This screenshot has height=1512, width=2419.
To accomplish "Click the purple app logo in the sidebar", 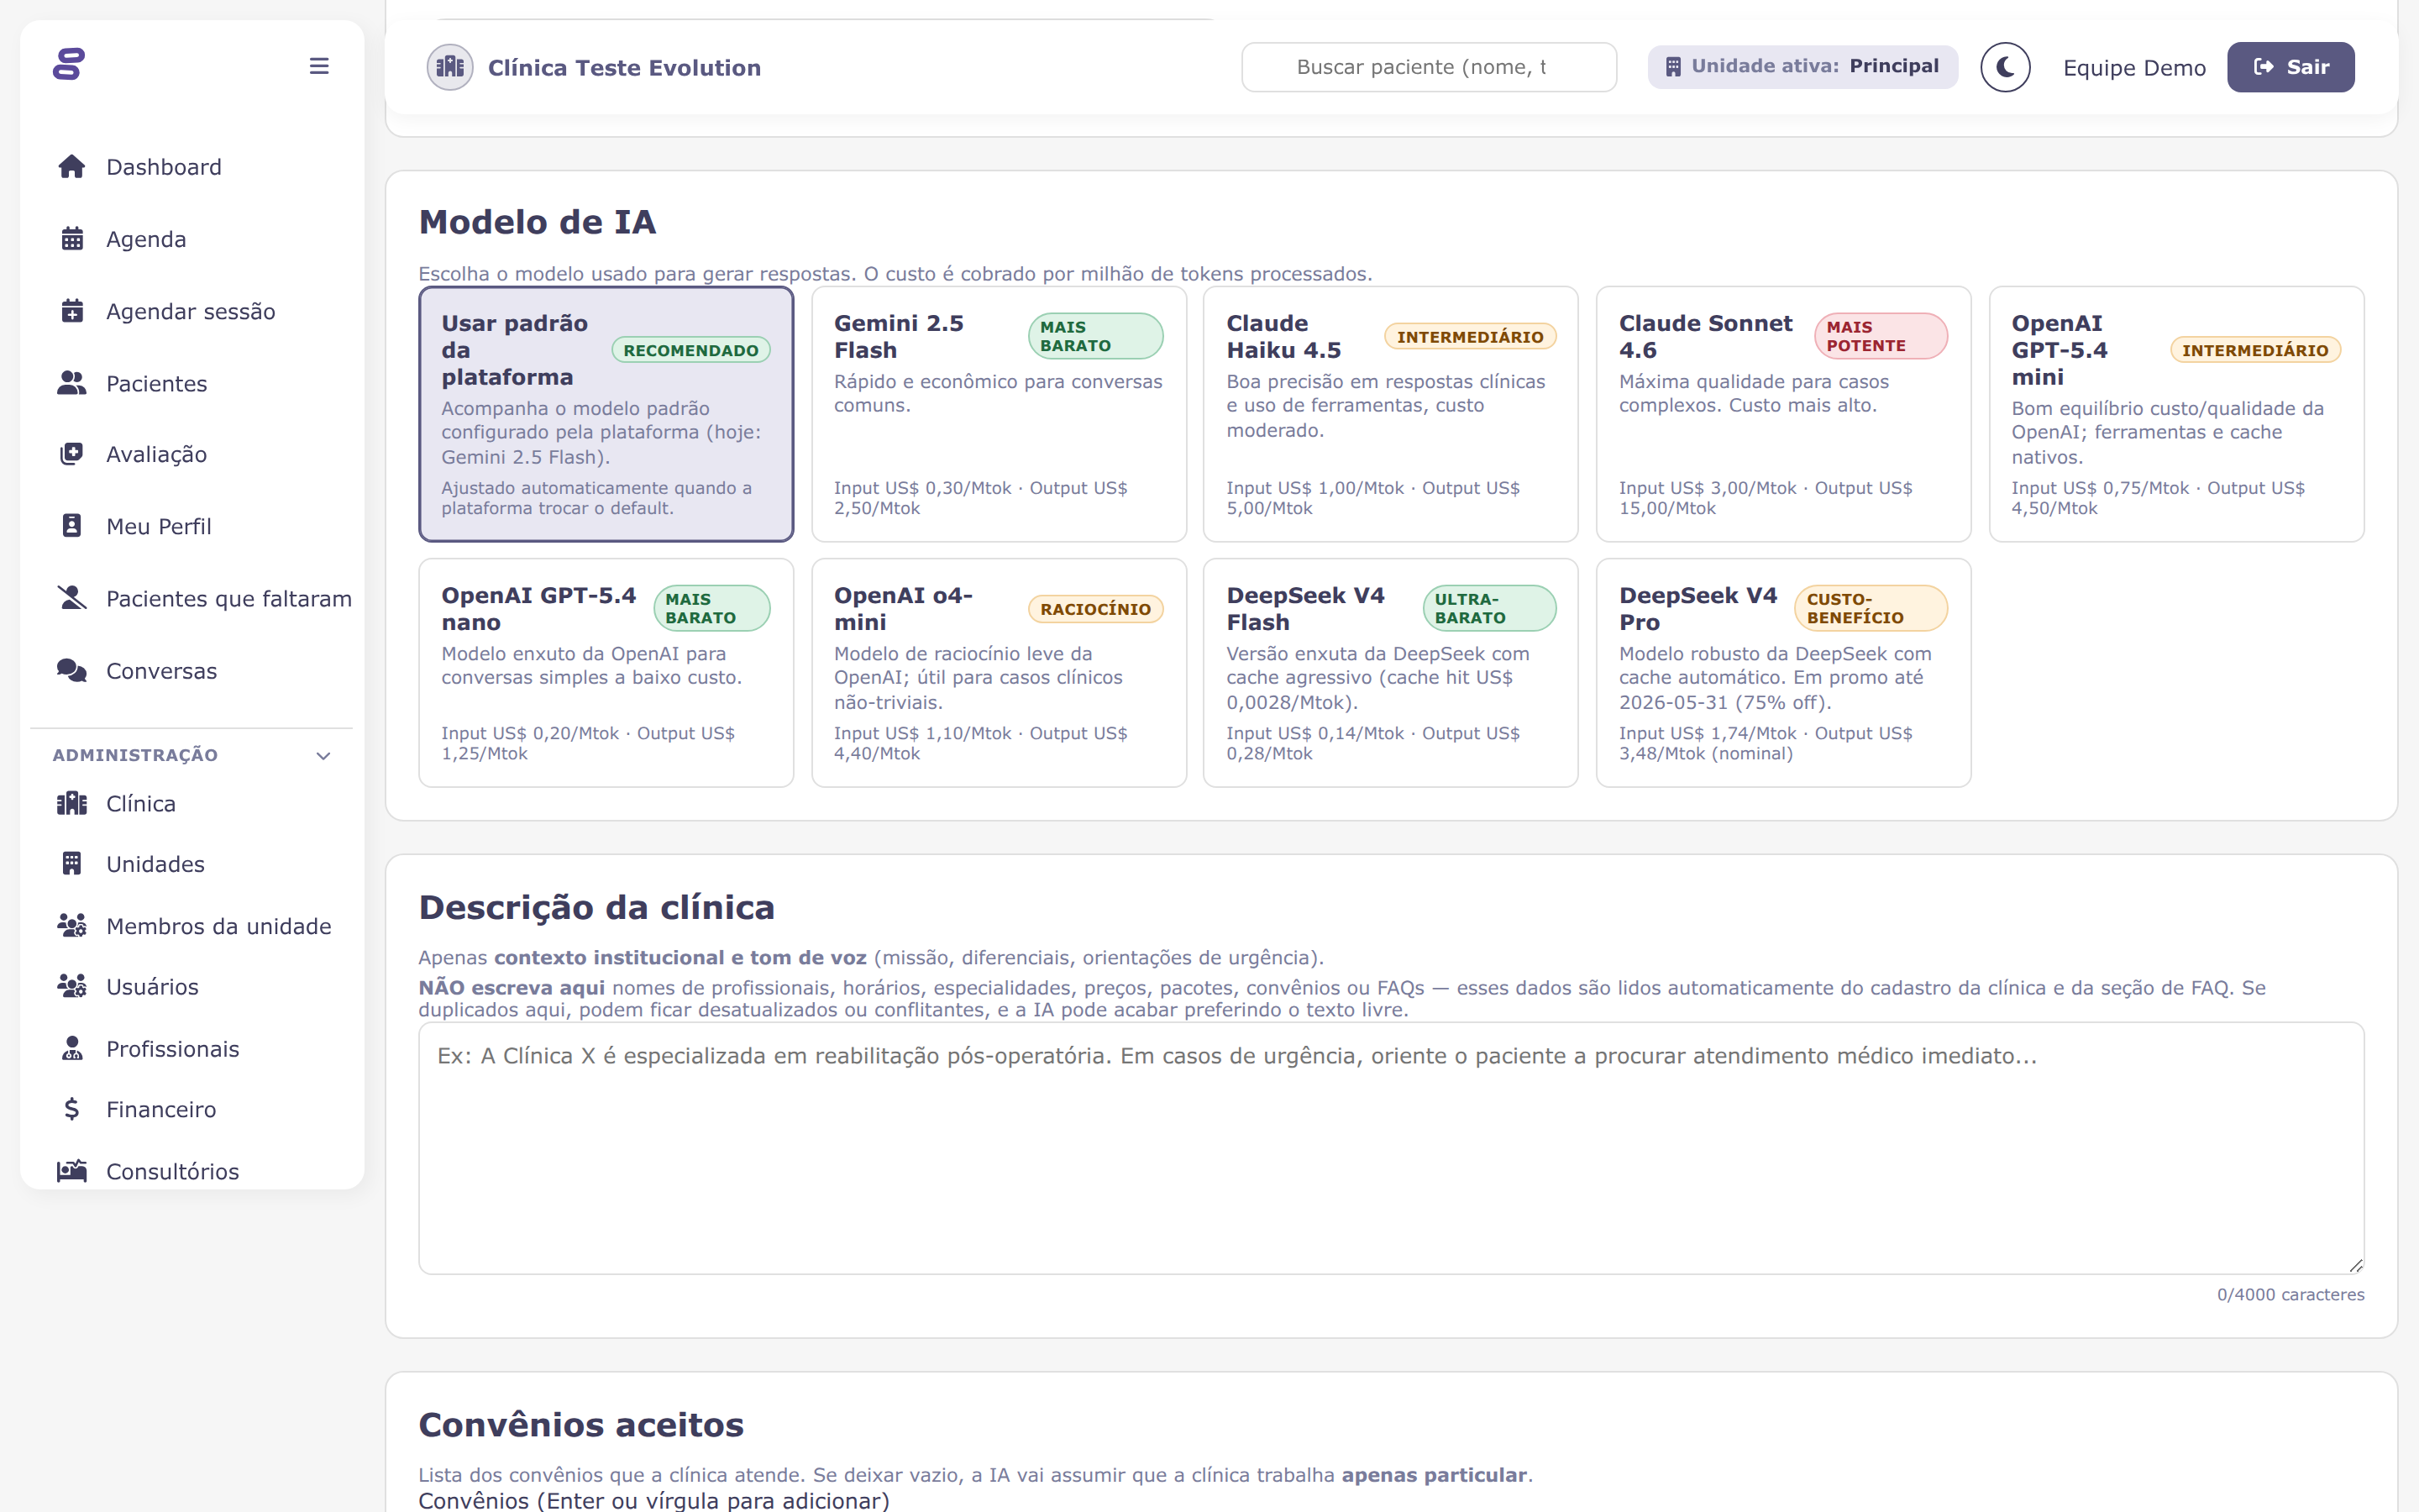I will click(x=69, y=64).
